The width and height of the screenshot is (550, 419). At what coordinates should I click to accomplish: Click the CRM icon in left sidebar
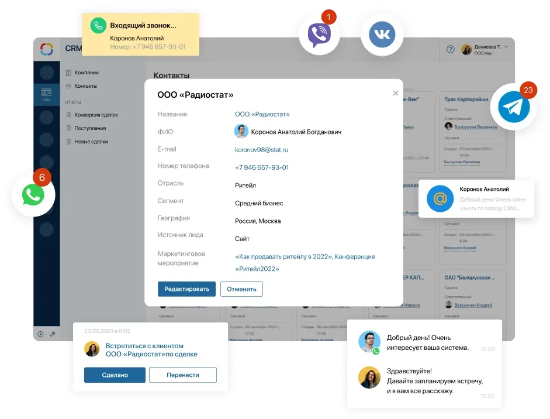[46, 94]
